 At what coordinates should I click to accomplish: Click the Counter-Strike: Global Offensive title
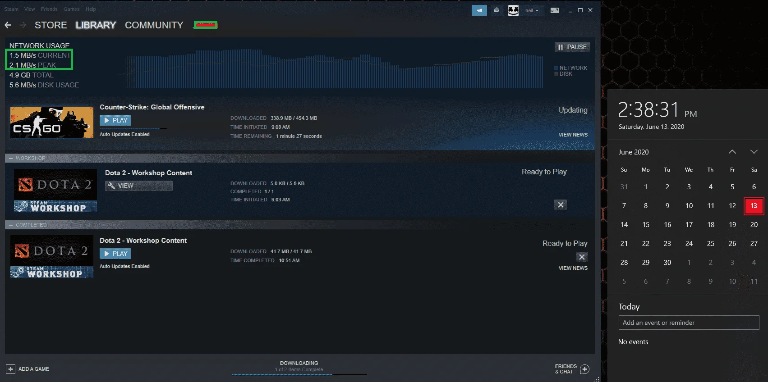pyautogui.click(x=152, y=107)
